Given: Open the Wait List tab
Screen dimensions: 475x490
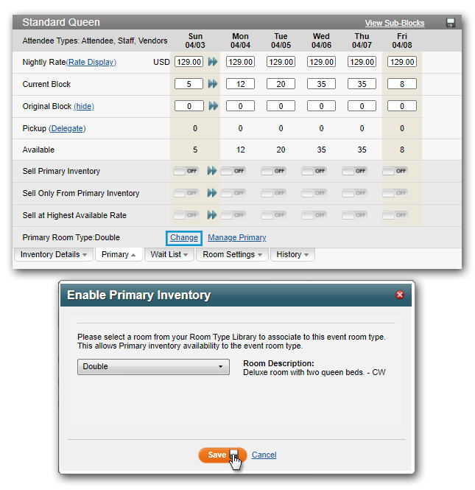Looking at the screenshot, I should tap(169, 255).
